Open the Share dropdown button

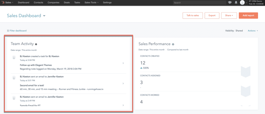coord(229,16)
